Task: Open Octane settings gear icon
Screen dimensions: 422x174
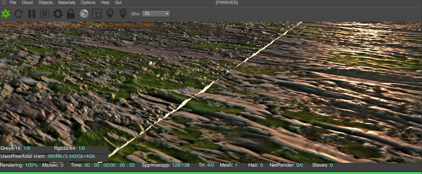Action: click(x=57, y=14)
